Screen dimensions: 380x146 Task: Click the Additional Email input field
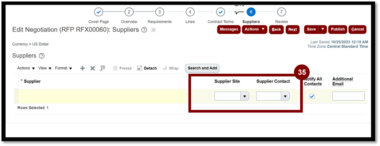click(348, 96)
